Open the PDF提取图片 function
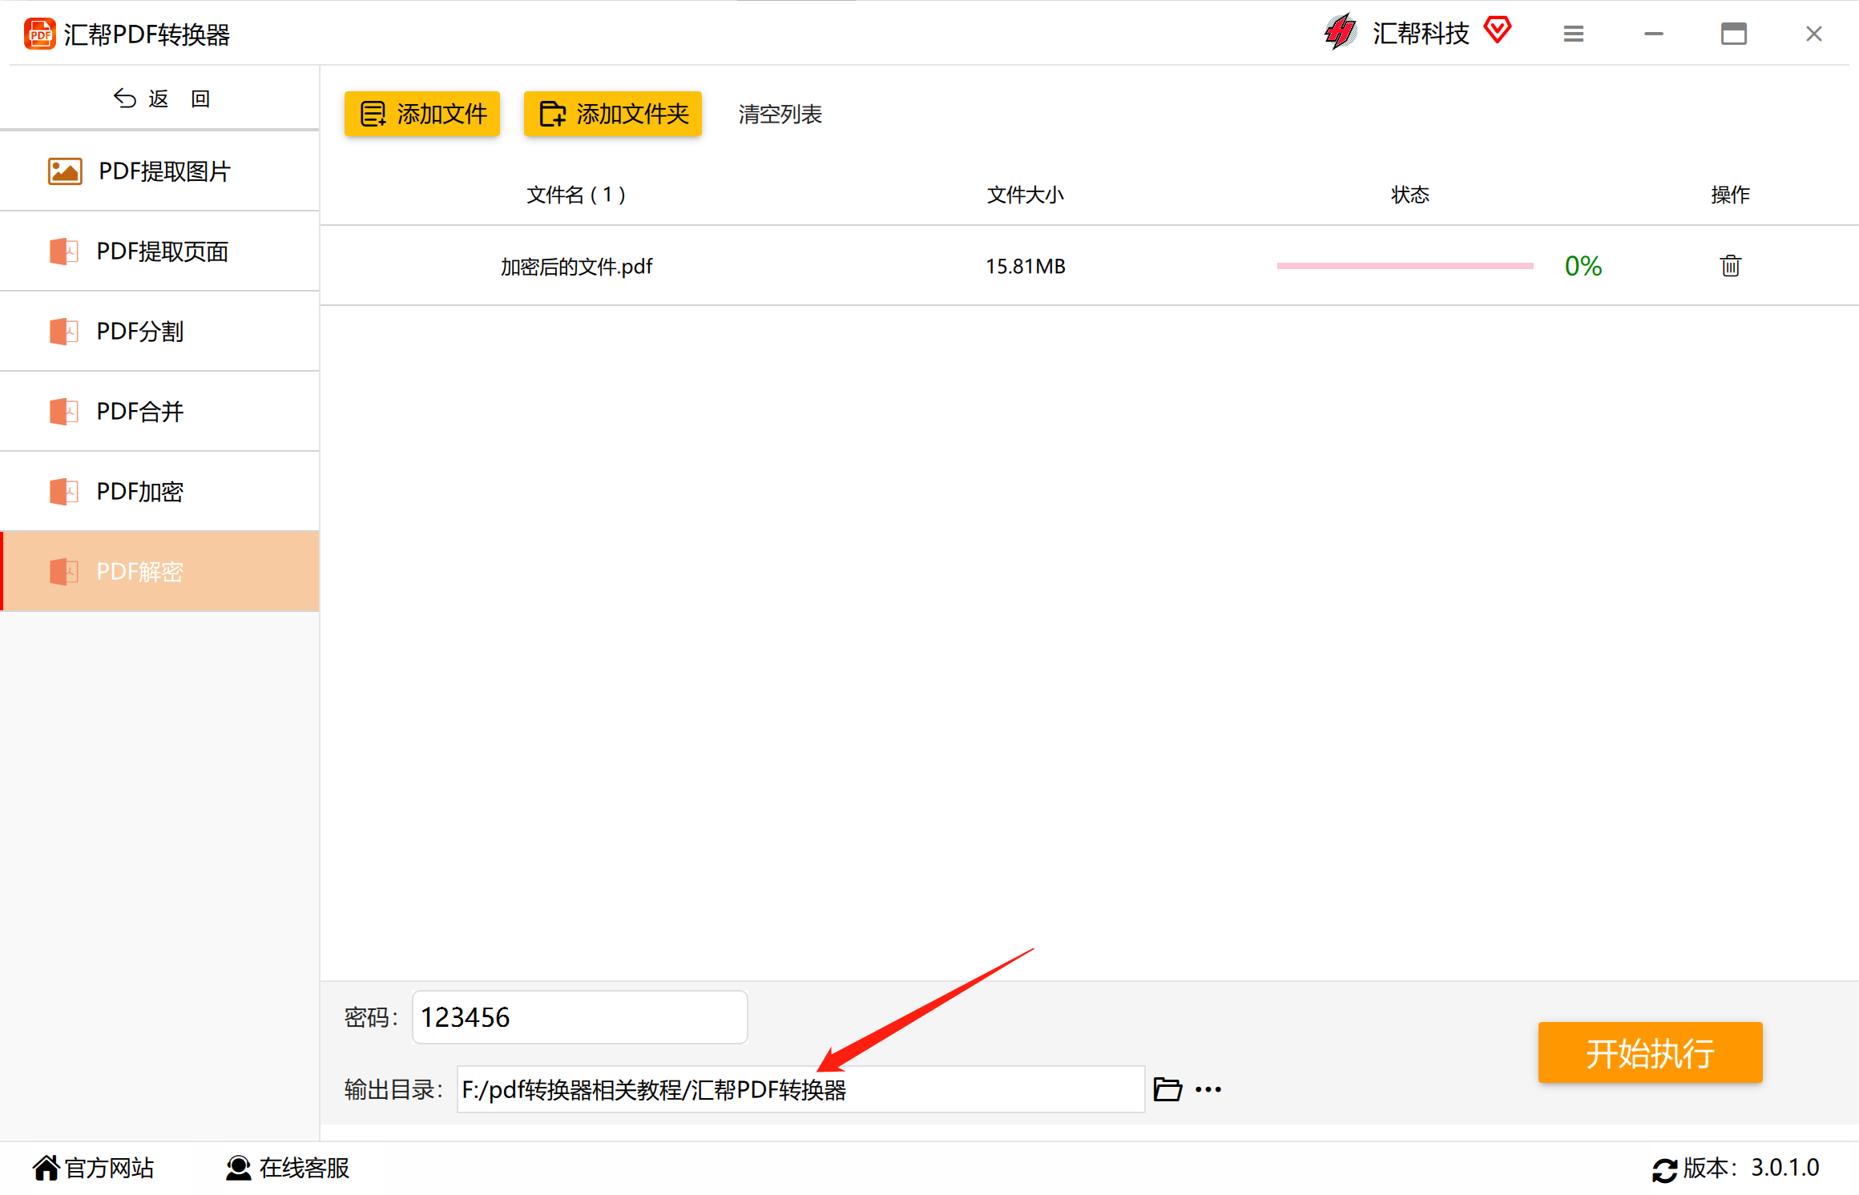This screenshot has height=1195, width=1859. tap(160, 171)
